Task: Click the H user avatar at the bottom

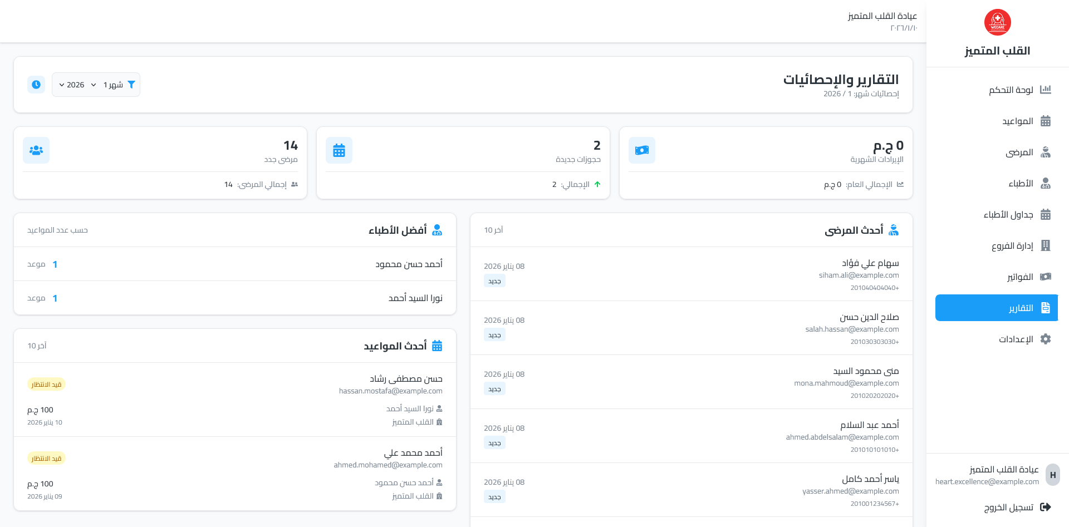Action: (x=1053, y=475)
